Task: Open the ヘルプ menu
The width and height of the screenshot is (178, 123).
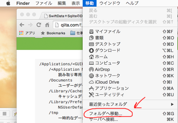Action: pyautogui.click(x=132, y=3)
